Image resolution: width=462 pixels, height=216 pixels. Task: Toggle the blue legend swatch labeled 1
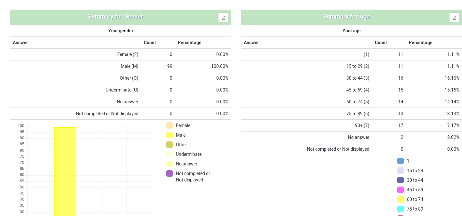[400, 161]
